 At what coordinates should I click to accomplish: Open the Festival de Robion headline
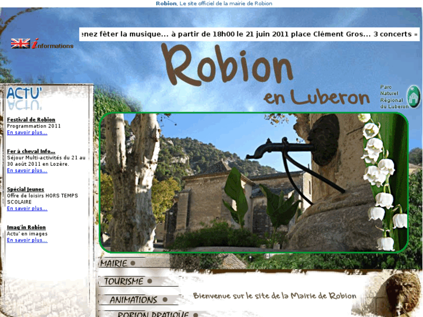coord(31,119)
